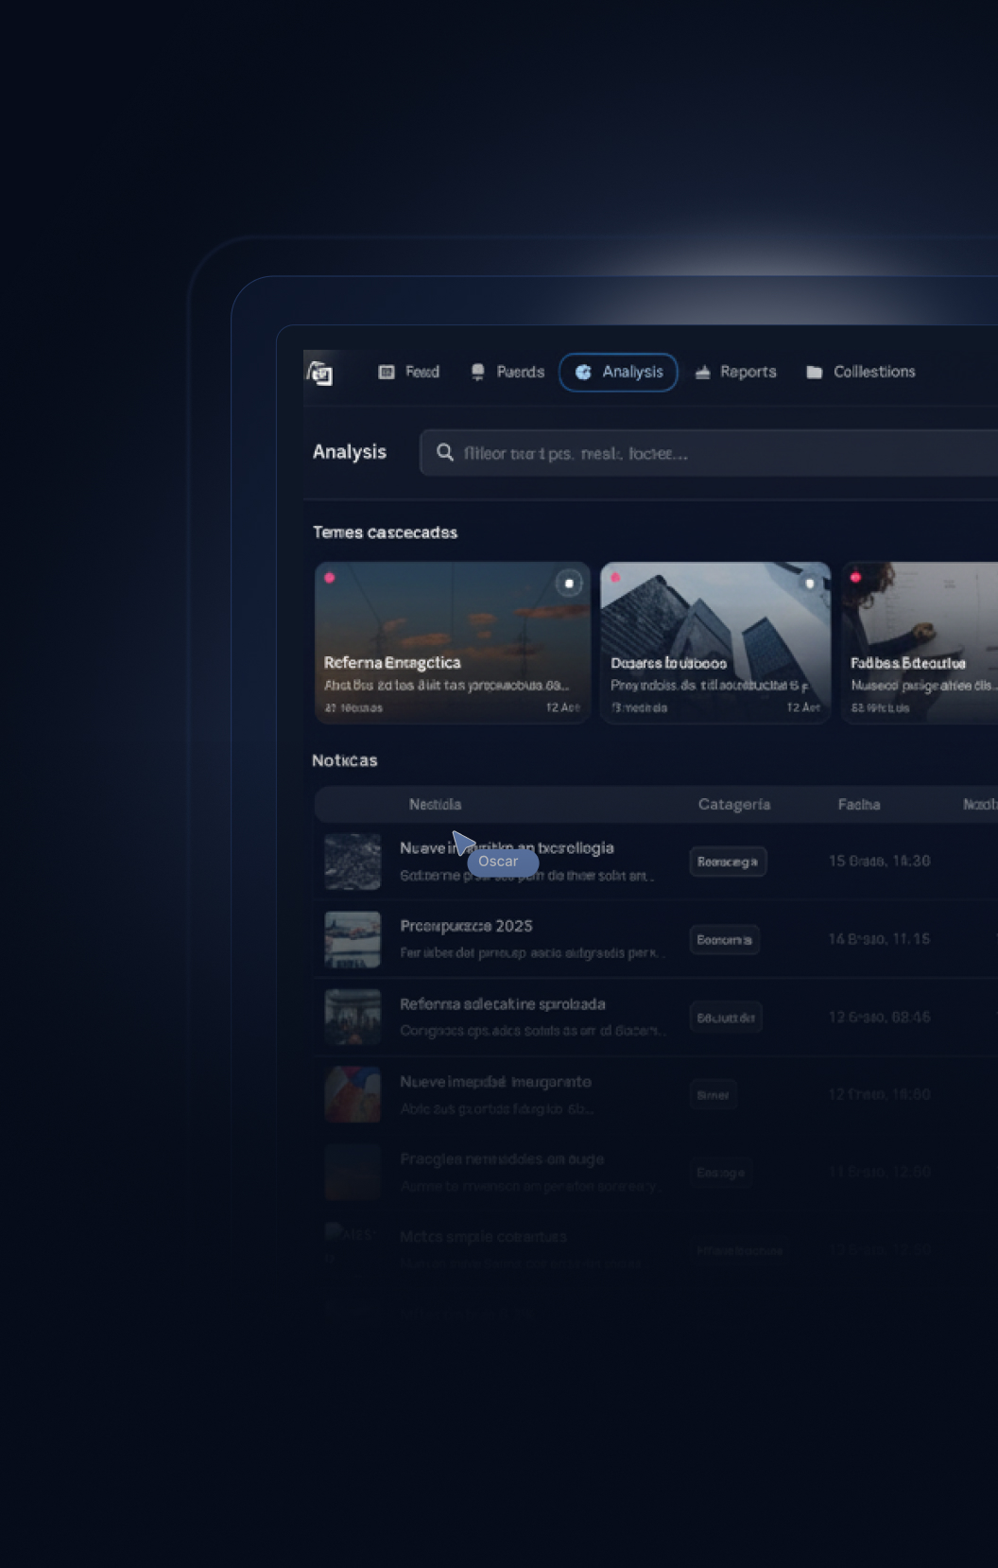
Task: Click the Economía tag in Presupuesto 2025 row
Action: [724, 939]
